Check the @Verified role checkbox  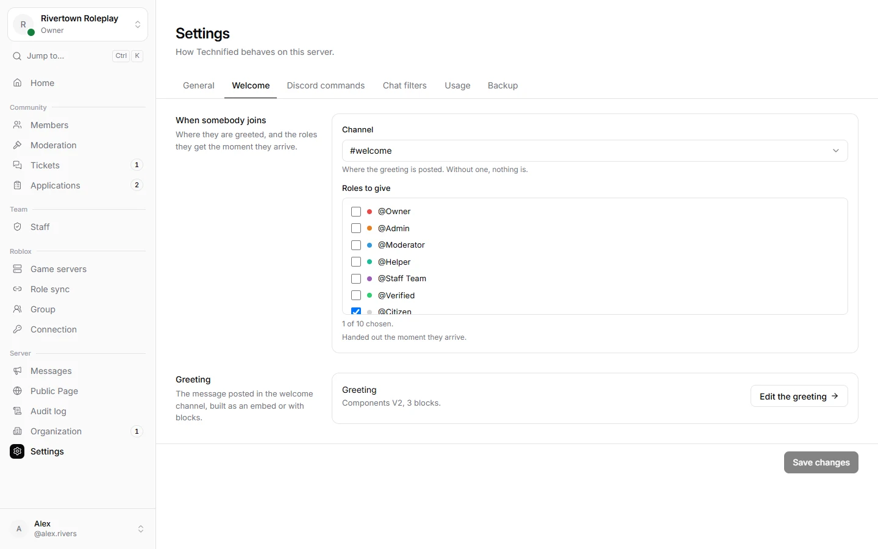(x=356, y=295)
